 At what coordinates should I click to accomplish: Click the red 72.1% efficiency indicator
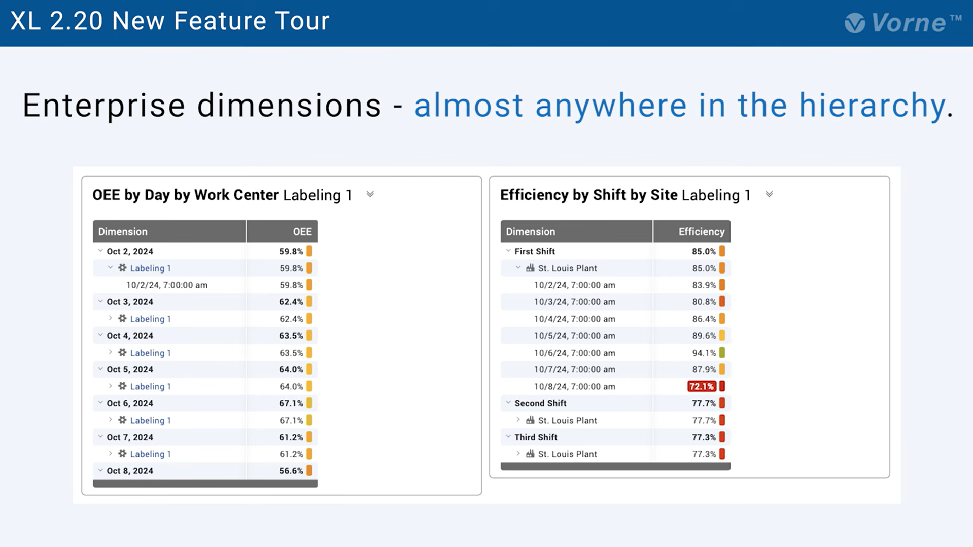click(x=702, y=386)
